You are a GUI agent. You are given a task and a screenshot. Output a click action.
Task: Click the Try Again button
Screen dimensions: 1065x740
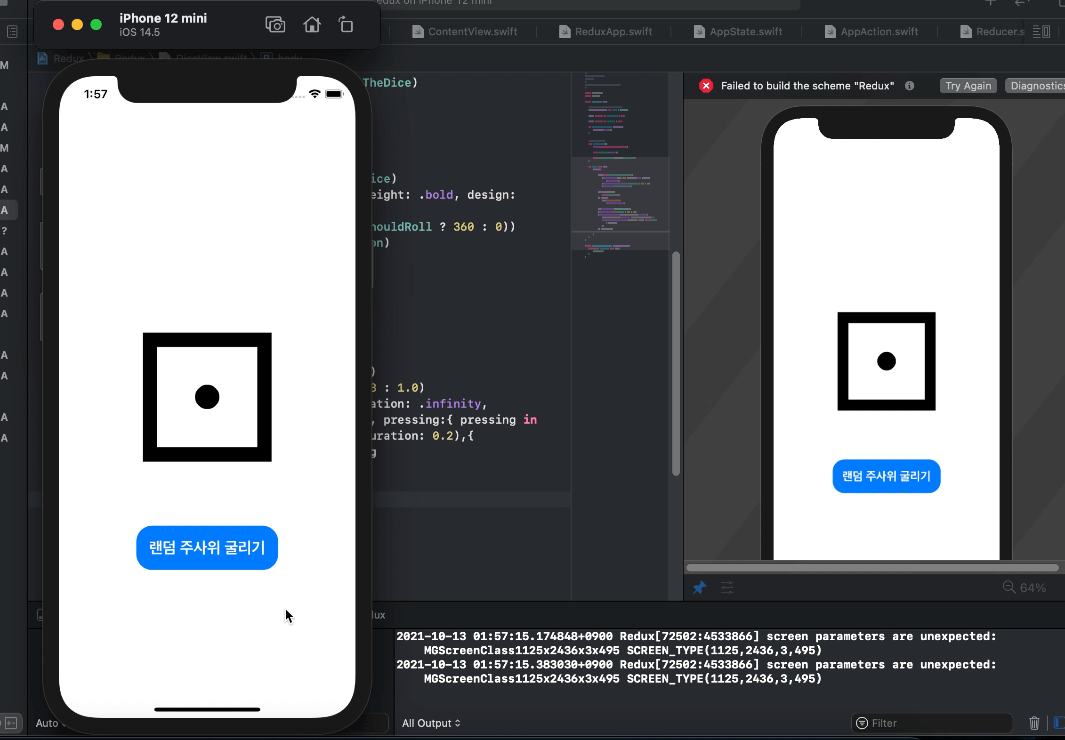[x=968, y=86]
